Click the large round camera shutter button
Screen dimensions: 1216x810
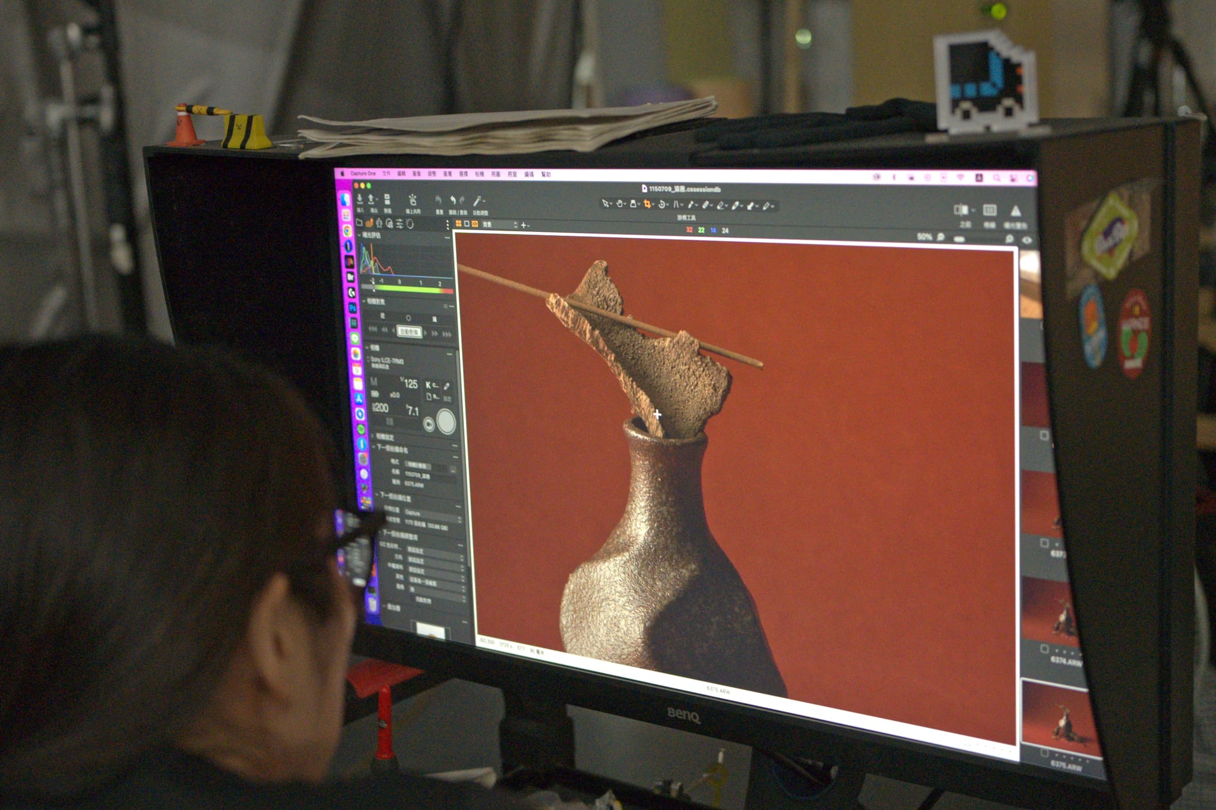446,421
